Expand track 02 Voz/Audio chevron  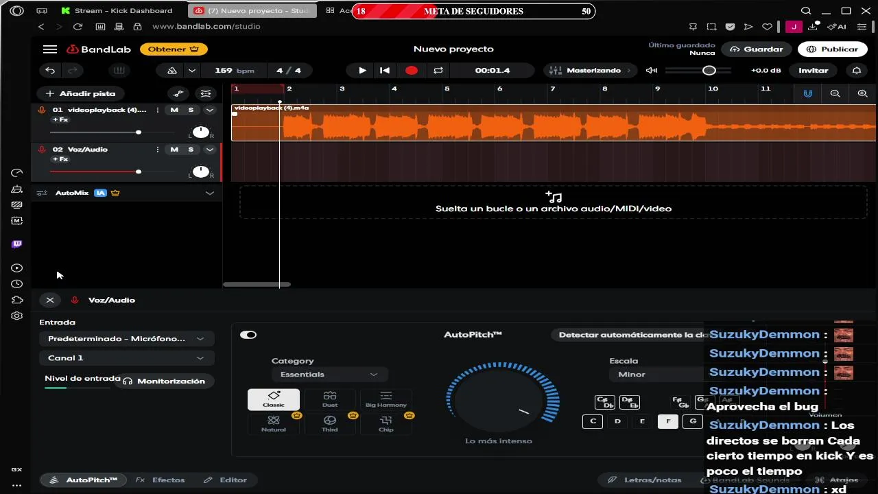pyautogui.click(x=210, y=149)
